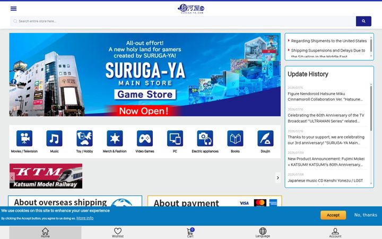Open About overseas shipping banner
382x239 pixels.
75,201
